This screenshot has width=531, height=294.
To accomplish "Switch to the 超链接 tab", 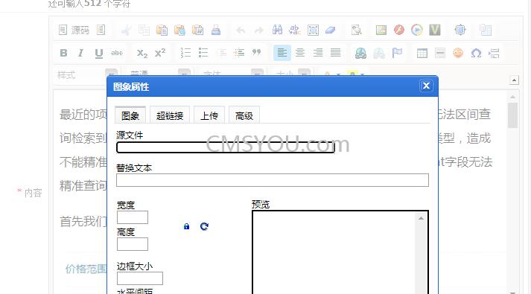I will pyautogui.click(x=170, y=115).
